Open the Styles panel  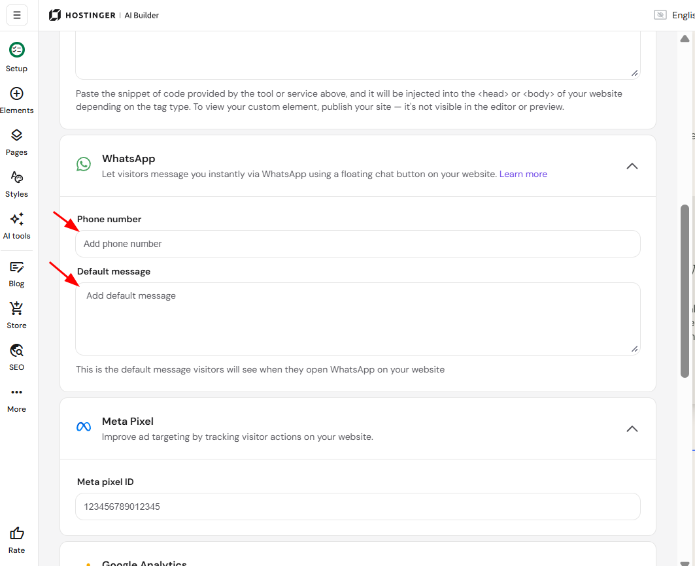pyautogui.click(x=17, y=177)
